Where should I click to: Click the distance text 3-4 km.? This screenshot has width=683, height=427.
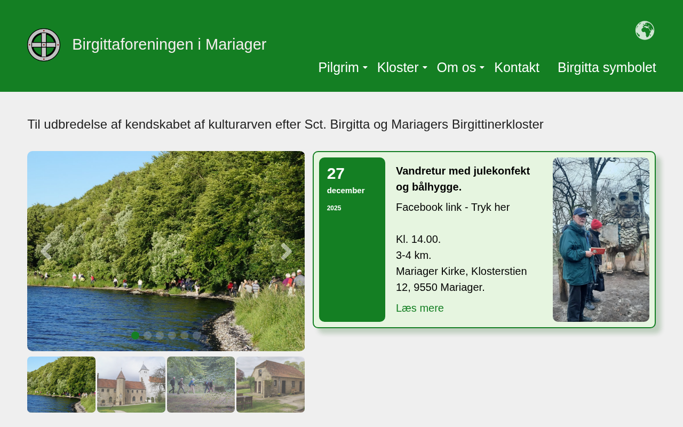[414, 255]
